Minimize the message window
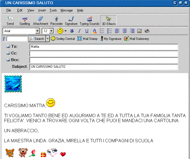This screenshot has width=190, height=159. click(x=175, y=3)
